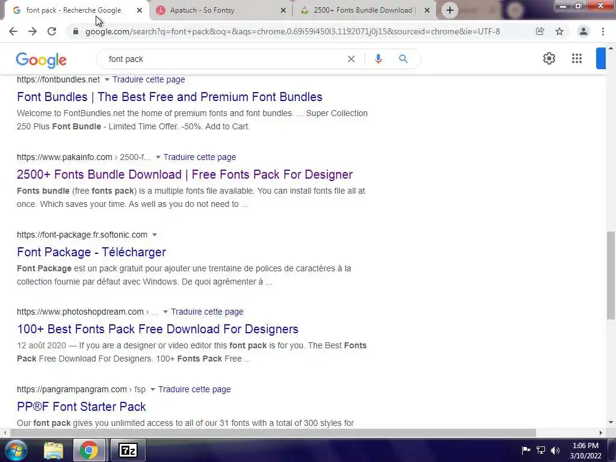616x462 pixels.
Task: Submit search with magnifier icon
Action: 403,59
